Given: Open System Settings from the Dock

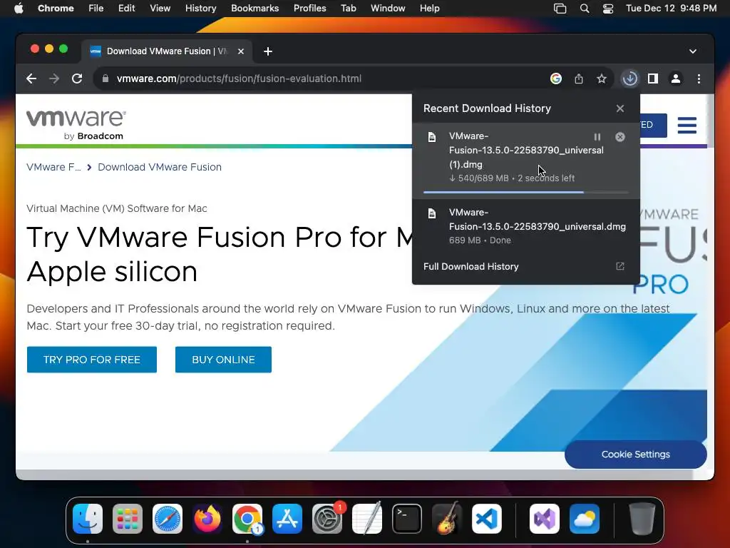Looking at the screenshot, I should pyautogui.click(x=327, y=519).
